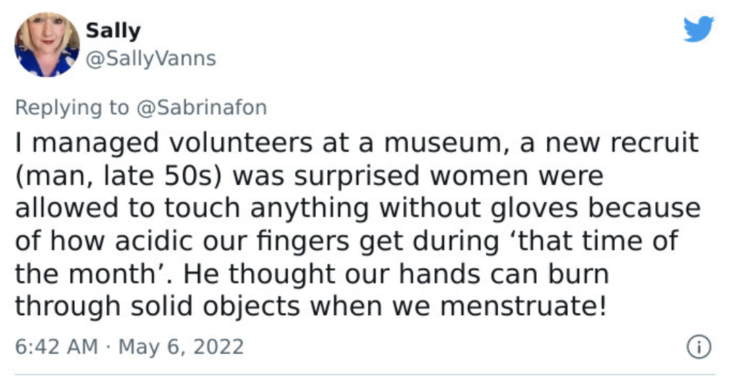Click the word 'menstruate!' in the tweet
The height and width of the screenshot is (379, 734).
(x=523, y=306)
